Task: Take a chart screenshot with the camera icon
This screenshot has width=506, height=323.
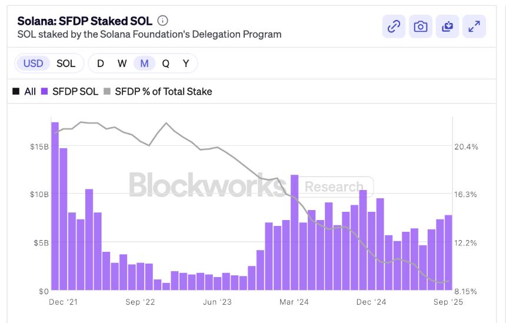Action: [x=420, y=26]
